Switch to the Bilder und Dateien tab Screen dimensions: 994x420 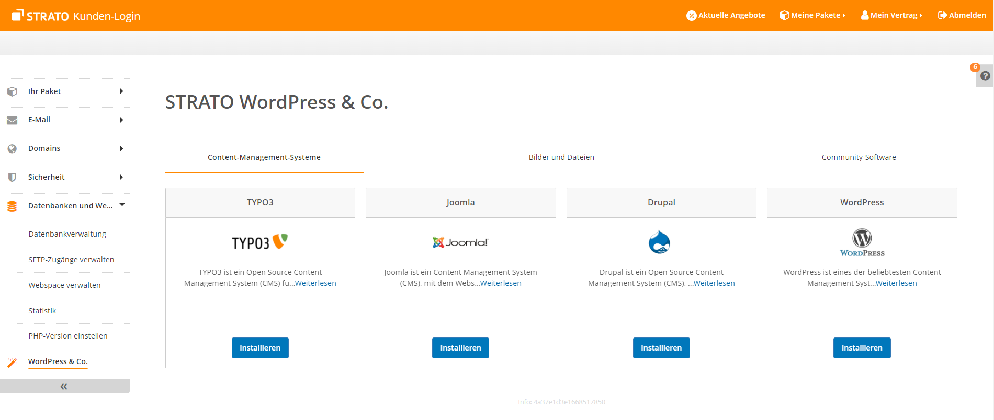[x=561, y=157]
